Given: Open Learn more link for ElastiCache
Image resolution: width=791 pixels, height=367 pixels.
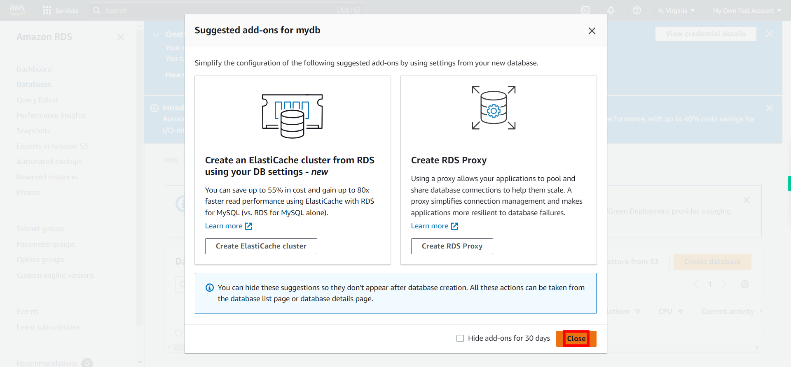Looking at the screenshot, I should click(229, 226).
